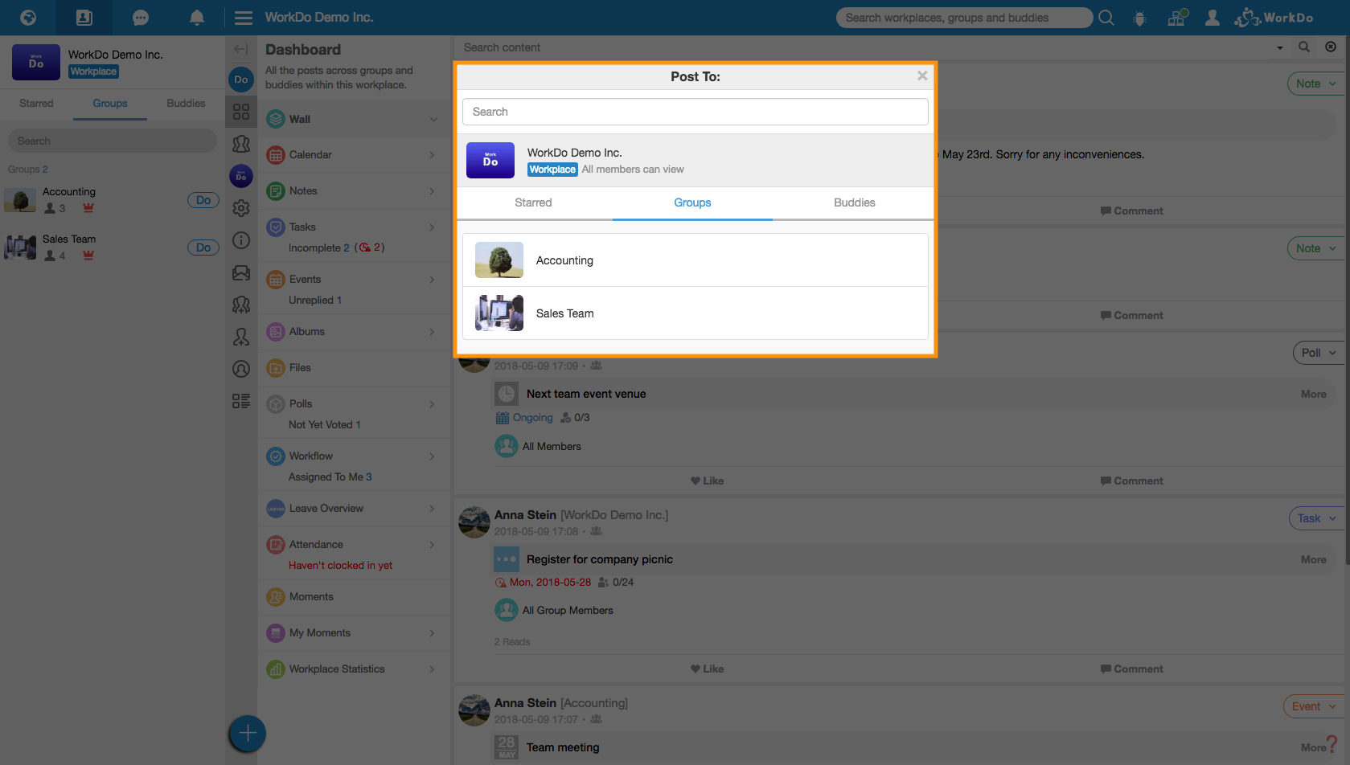This screenshot has height=765, width=1350.
Task: Click the Workplace Statistics icon
Action: 276,669
